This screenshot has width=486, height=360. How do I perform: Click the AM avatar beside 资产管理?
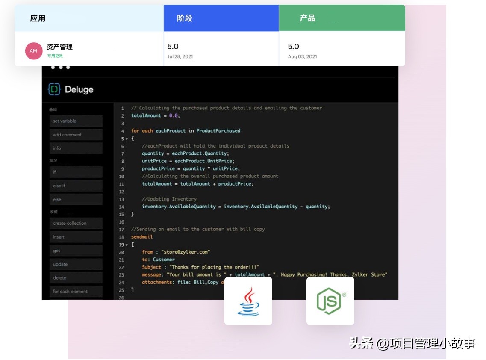coord(33,51)
